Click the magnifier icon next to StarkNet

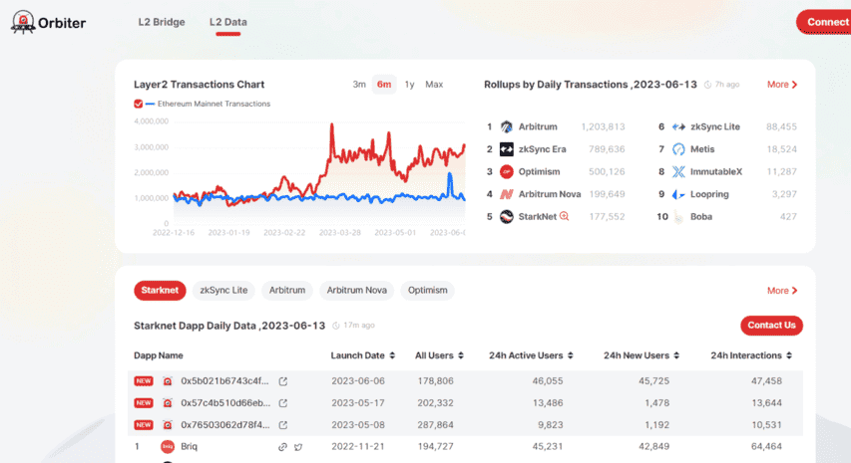[565, 216]
